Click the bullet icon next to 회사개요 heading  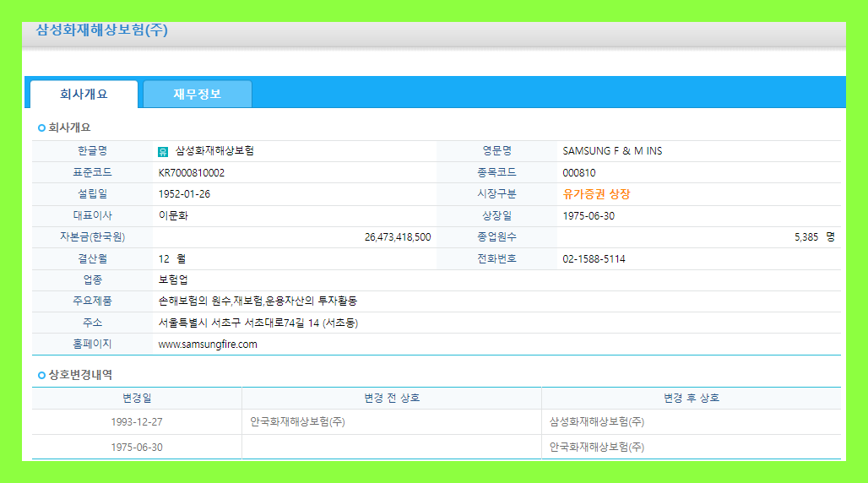41,128
